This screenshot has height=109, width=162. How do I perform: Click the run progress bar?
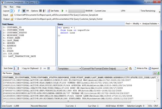[x=76, y=11]
